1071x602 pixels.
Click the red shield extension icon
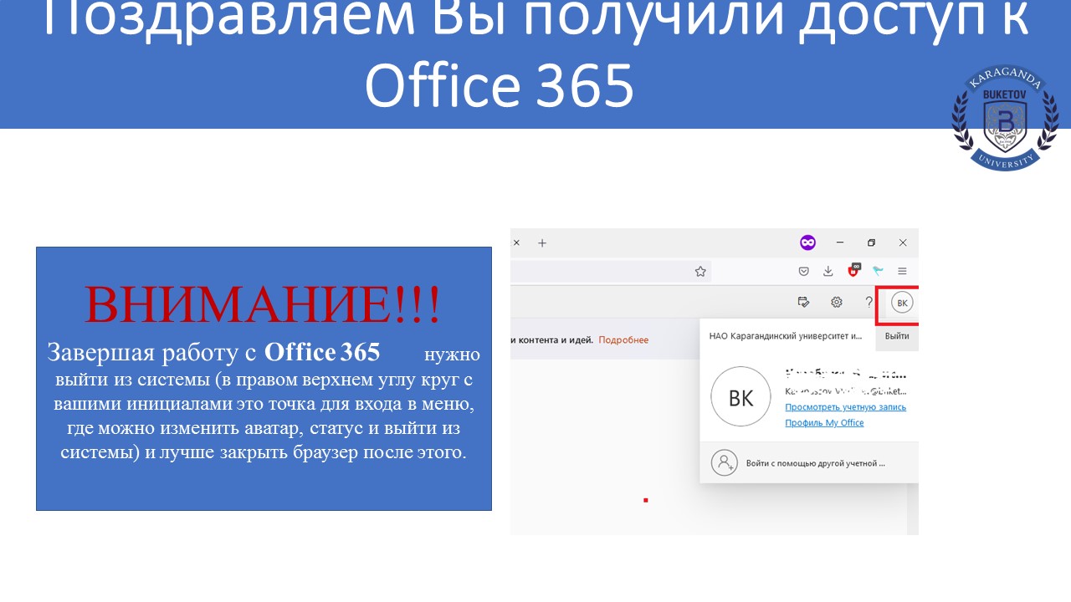(853, 271)
